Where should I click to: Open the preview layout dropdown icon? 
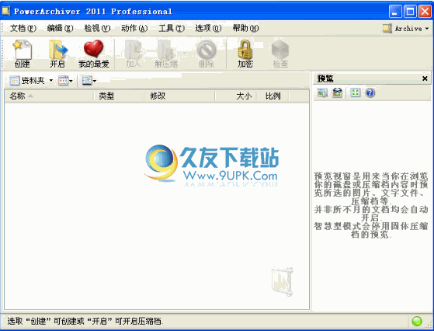pos(89,81)
